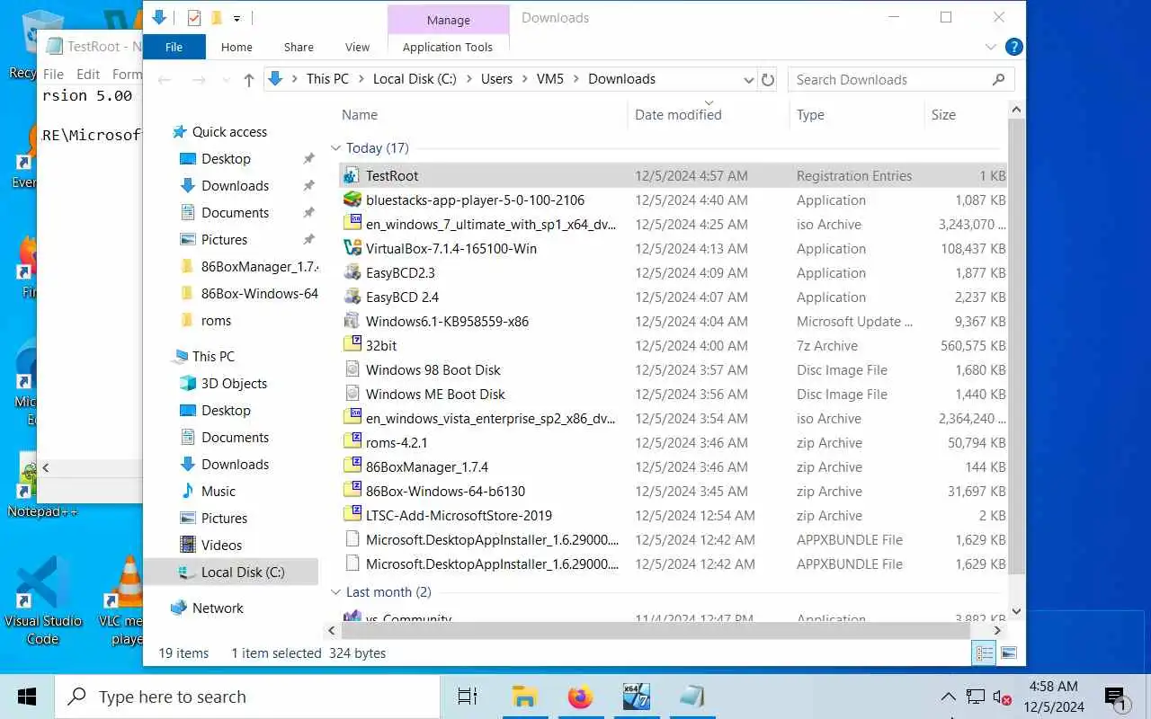Open Firefox from the taskbar

click(x=581, y=697)
